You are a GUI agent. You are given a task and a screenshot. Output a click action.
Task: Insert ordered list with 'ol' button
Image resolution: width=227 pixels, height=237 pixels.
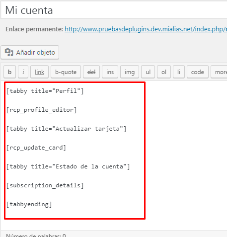pos(164,72)
